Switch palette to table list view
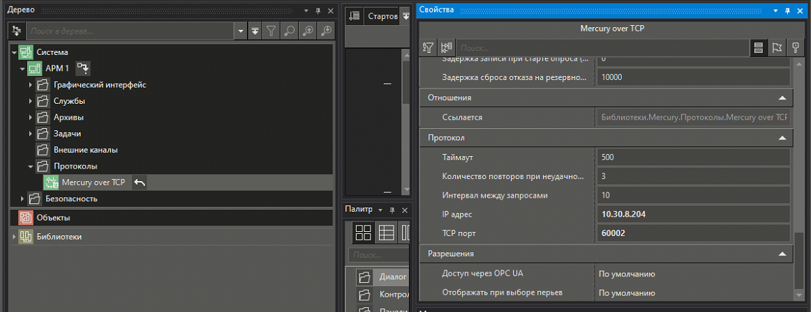Image resolution: width=811 pixels, height=312 pixels. (x=387, y=233)
